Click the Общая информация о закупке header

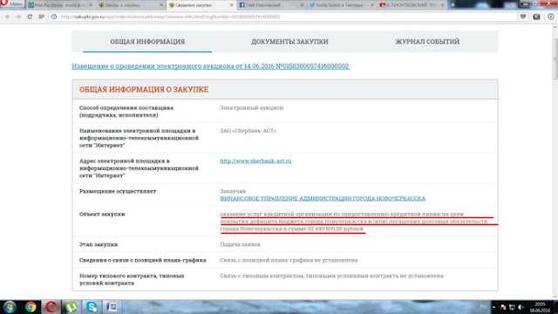[144, 90]
